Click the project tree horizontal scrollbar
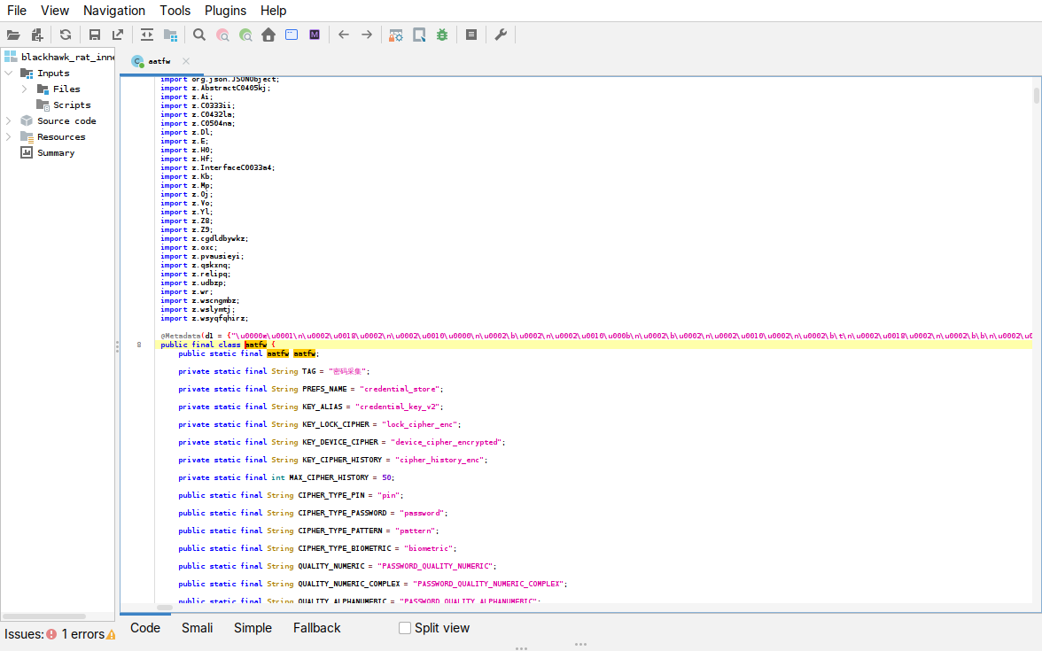This screenshot has width=1042, height=651. click(x=44, y=616)
